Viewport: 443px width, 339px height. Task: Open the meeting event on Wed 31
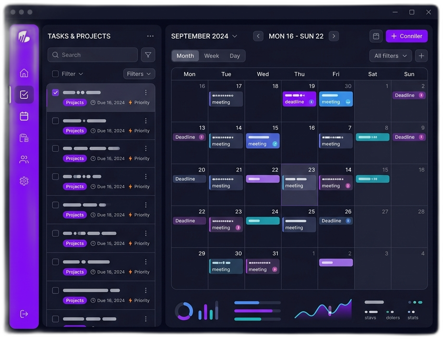[x=263, y=266]
